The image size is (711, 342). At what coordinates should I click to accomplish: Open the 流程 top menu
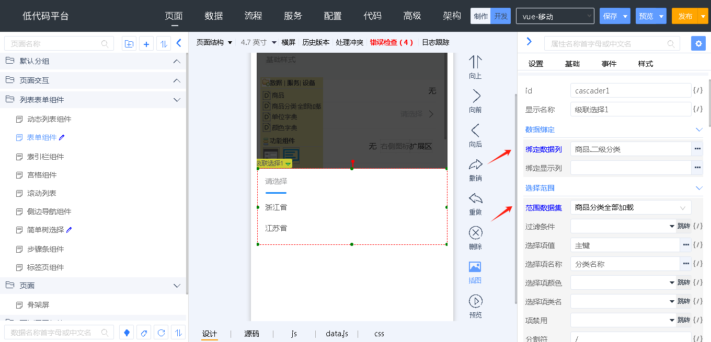254,16
